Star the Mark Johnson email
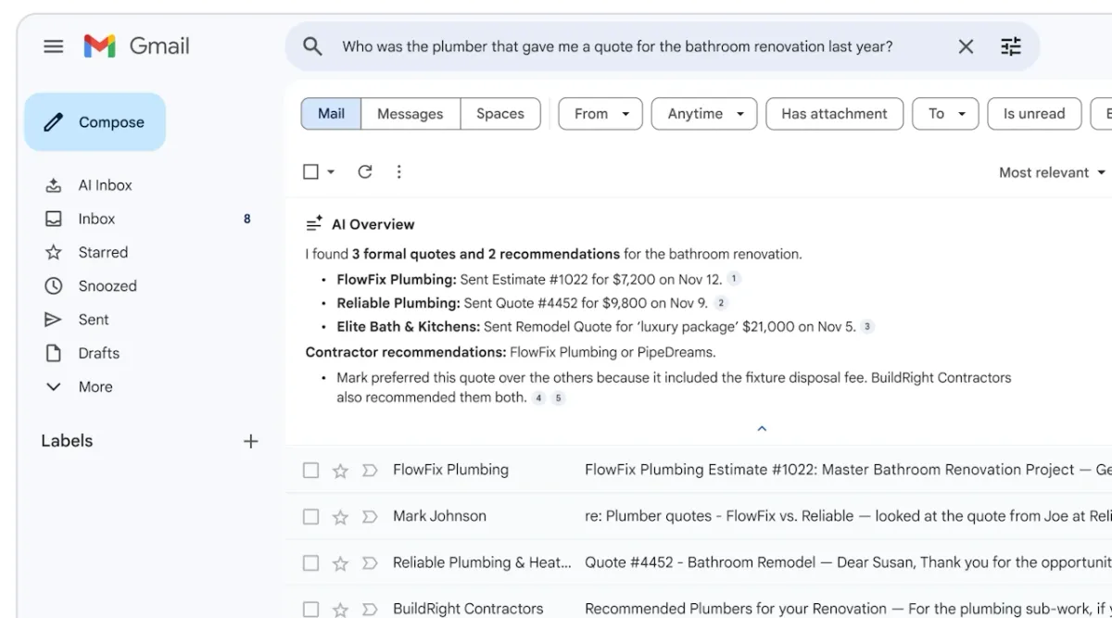Image resolution: width=1112 pixels, height=618 pixels. [339, 516]
